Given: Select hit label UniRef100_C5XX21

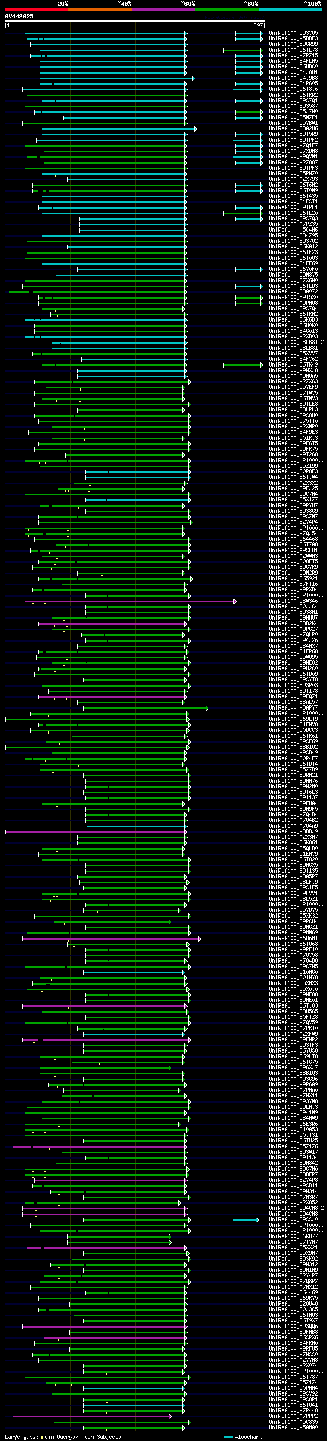Looking at the screenshot, I should [x=293, y=1248].
